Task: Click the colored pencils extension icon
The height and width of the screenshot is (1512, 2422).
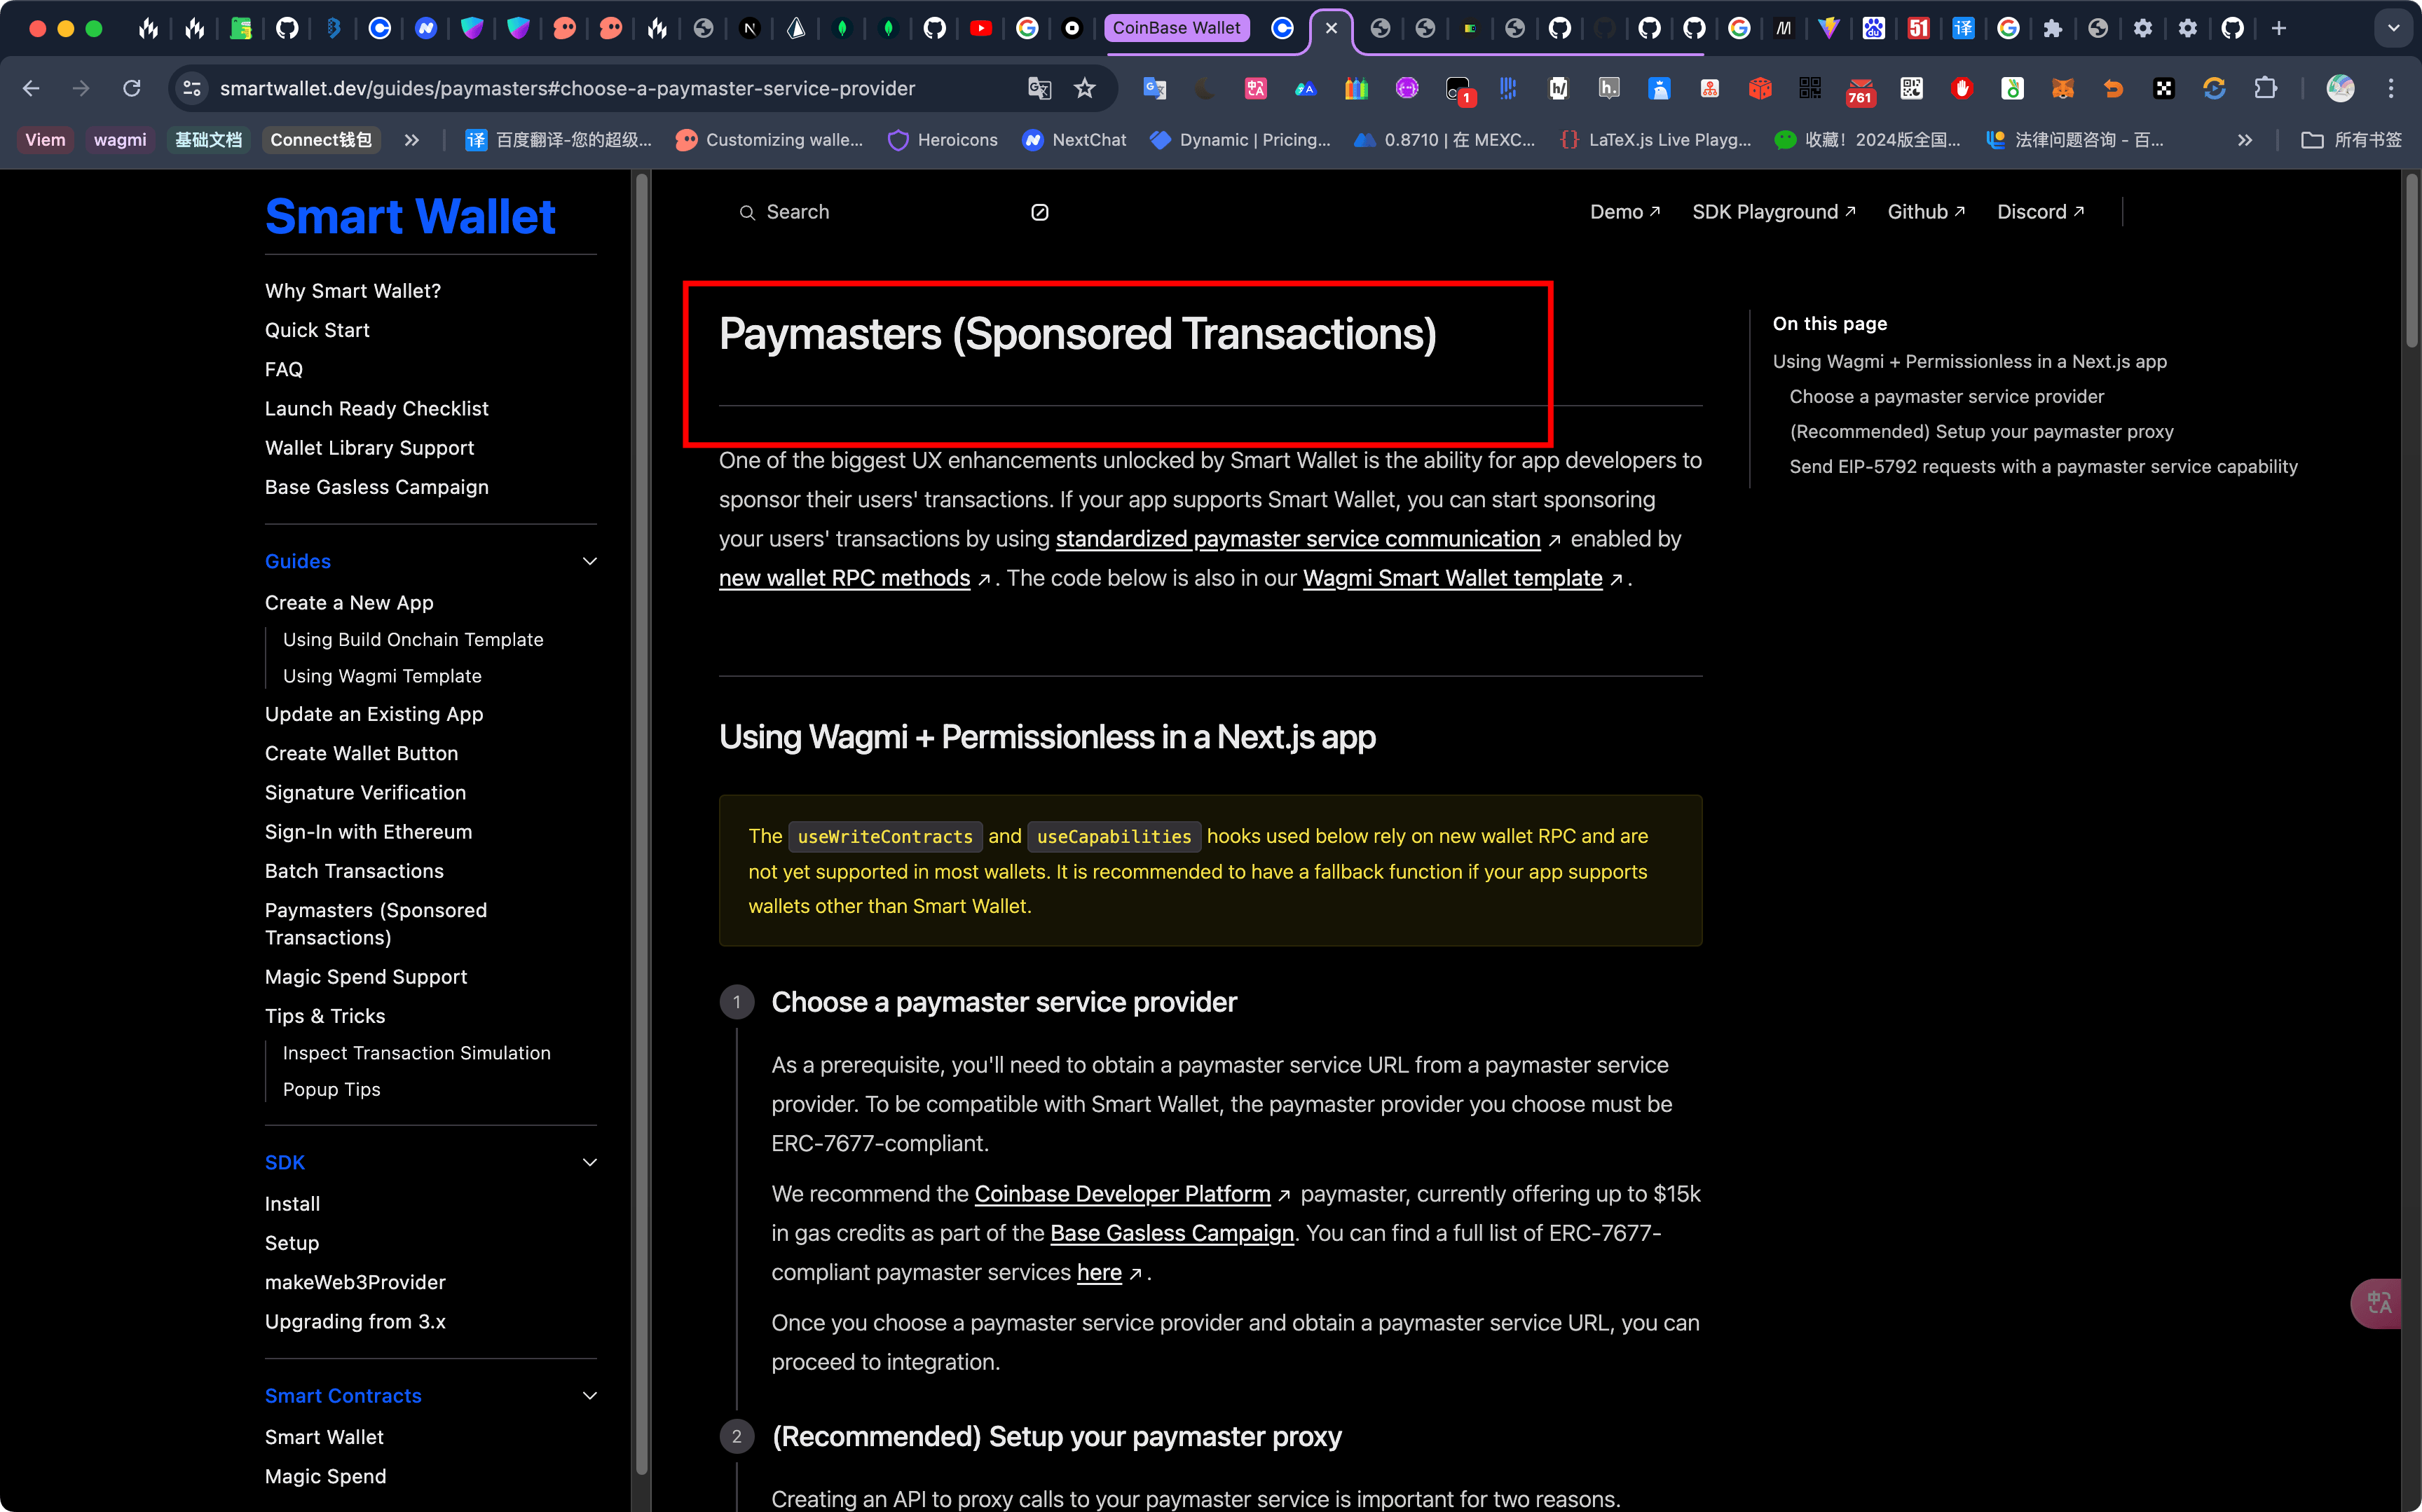Action: [x=1356, y=89]
